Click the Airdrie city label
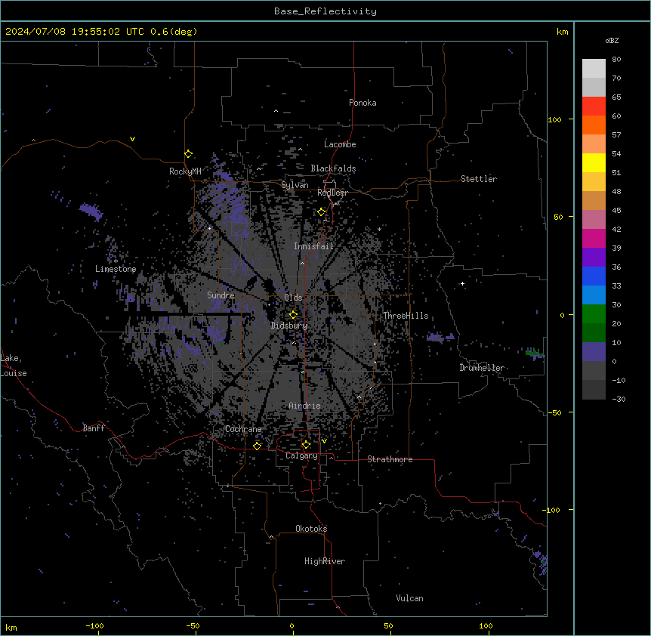The image size is (651, 636). click(x=304, y=406)
